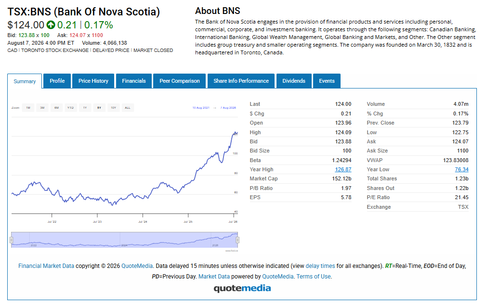Open the Terms of Use link

pyautogui.click(x=314, y=277)
